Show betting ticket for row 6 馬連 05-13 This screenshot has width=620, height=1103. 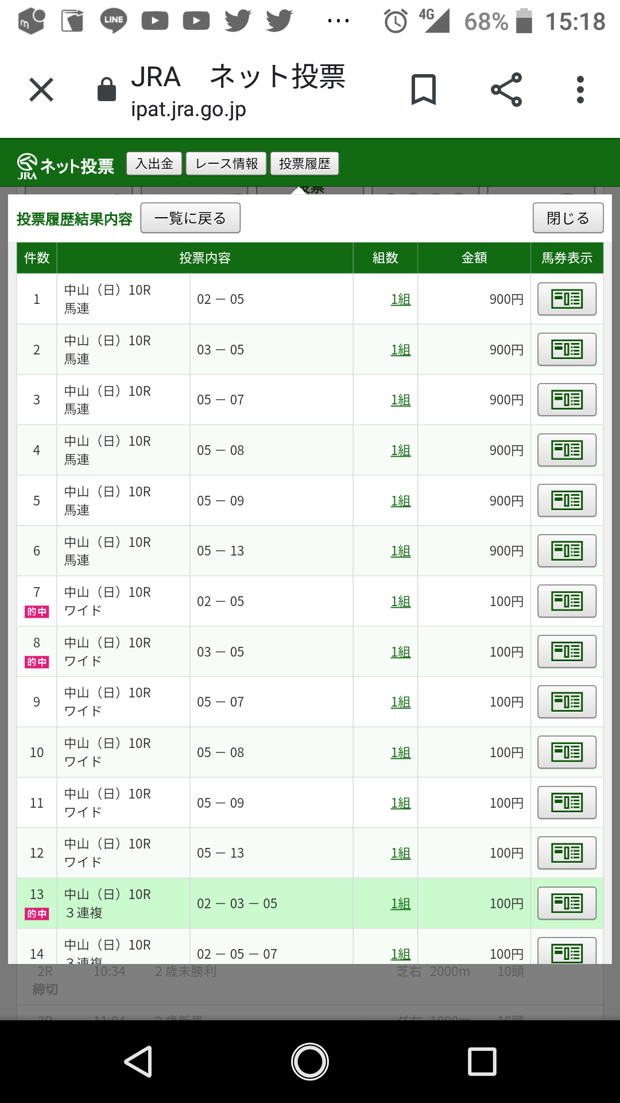click(x=567, y=550)
